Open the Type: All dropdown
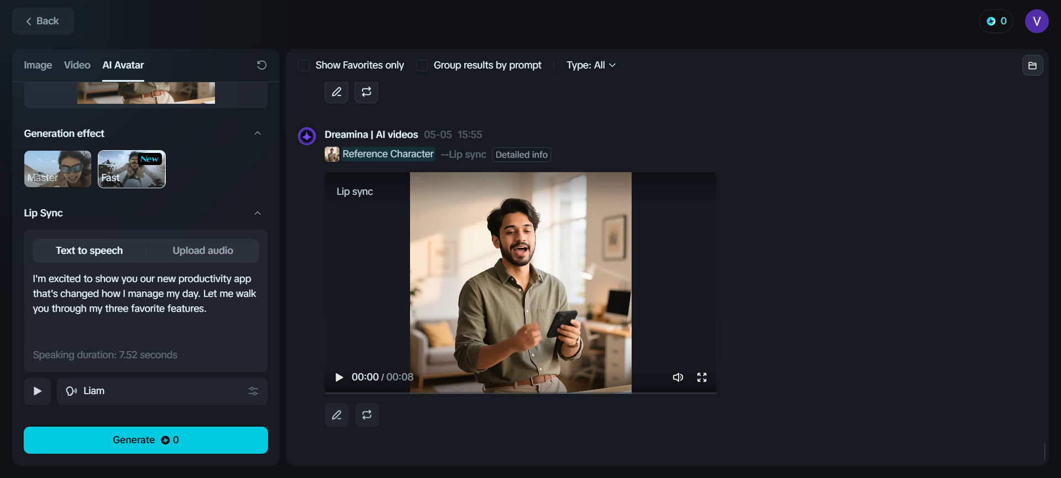The image size is (1061, 478). (x=591, y=65)
